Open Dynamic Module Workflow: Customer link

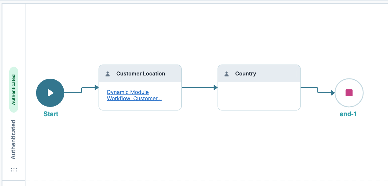pyautogui.click(x=134, y=95)
